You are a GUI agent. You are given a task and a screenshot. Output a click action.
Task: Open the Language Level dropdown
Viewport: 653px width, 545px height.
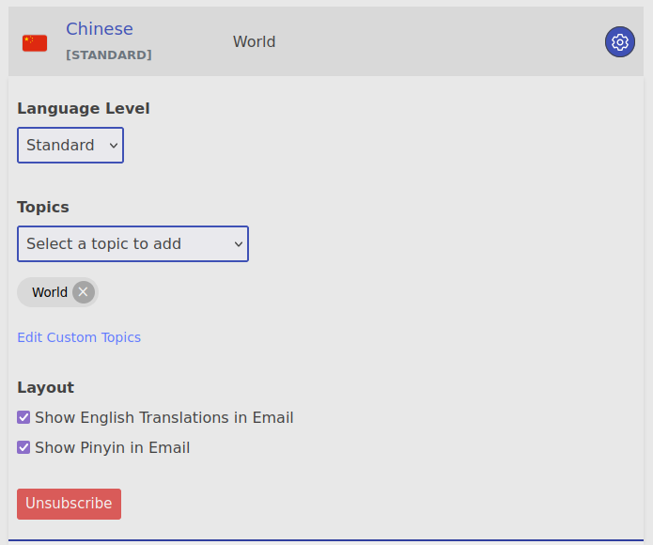[x=70, y=146]
